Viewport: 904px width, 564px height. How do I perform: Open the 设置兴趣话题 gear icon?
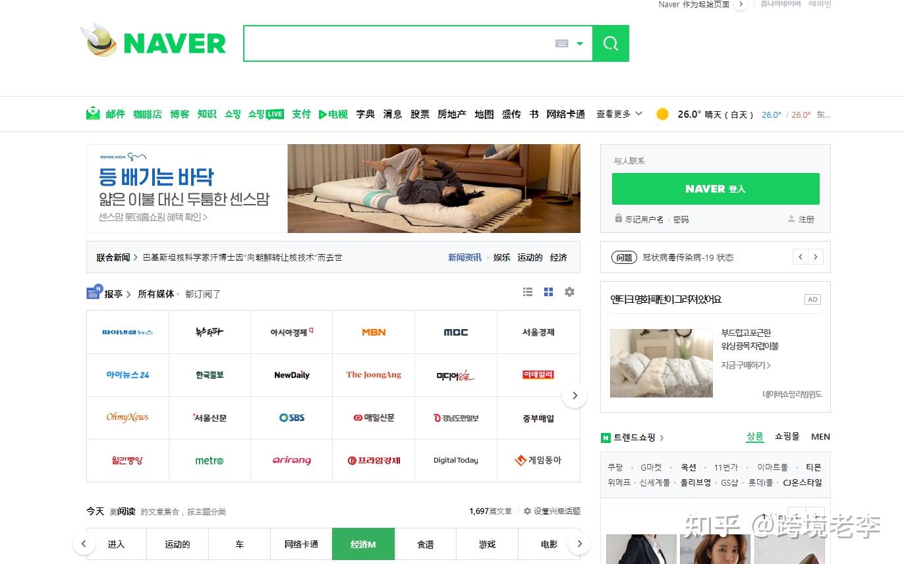point(528,511)
